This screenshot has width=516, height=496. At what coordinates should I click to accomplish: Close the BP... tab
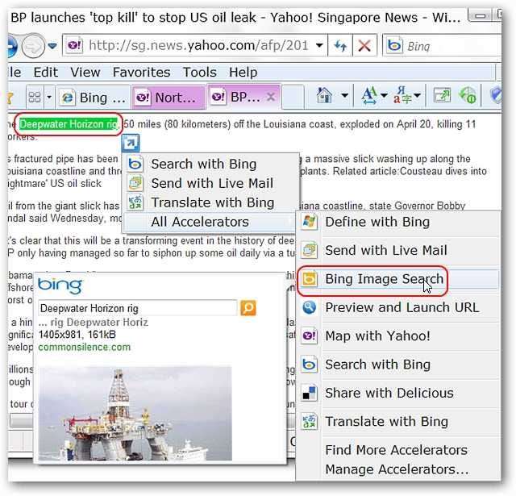pos(271,97)
